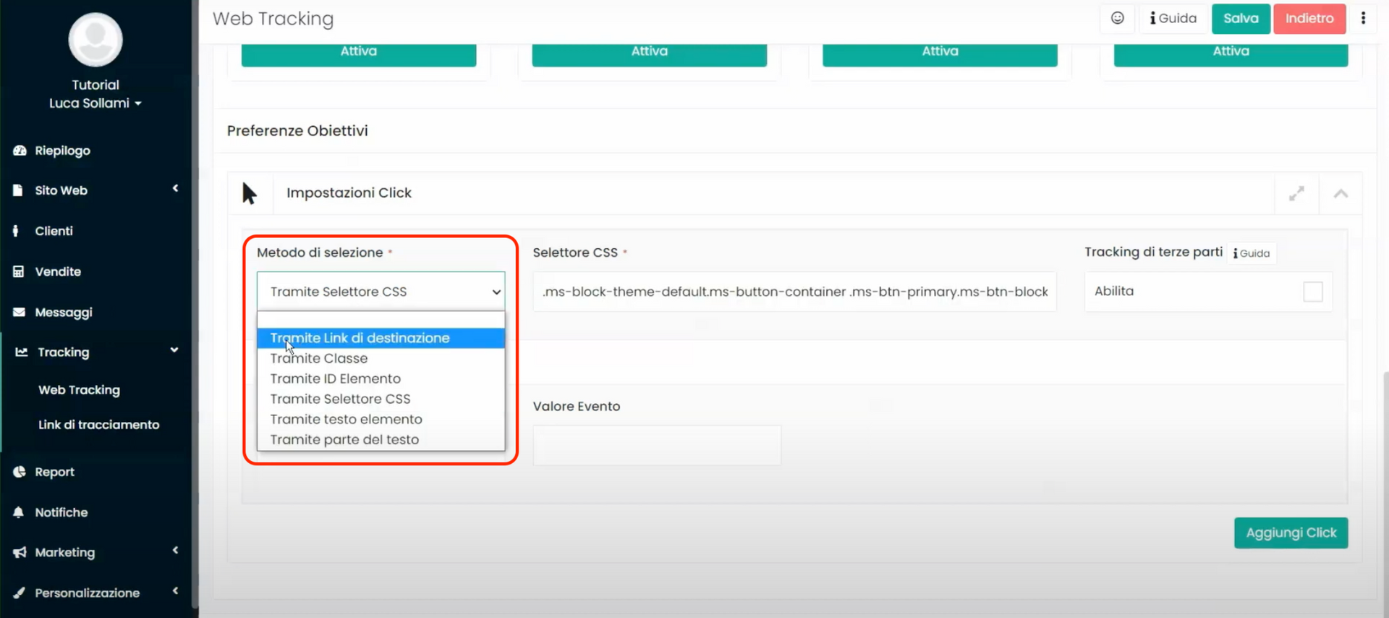
Task: Select Tramite Link di destinazione option
Action: (x=360, y=338)
